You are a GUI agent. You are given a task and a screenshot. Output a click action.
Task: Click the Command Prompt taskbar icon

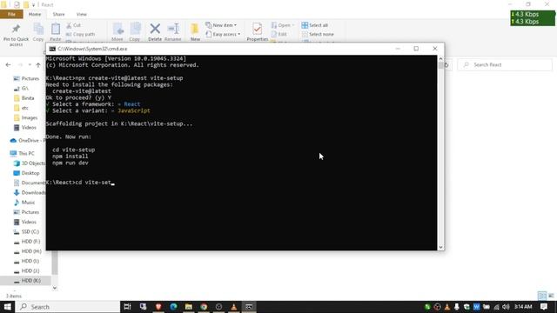tap(249, 307)
